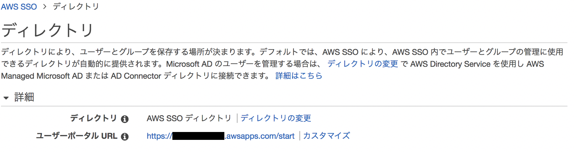This screenshot has height=153, width=577.
Task: Click the AWS SSO ディレクトリ value text
Action: point(189,118)
